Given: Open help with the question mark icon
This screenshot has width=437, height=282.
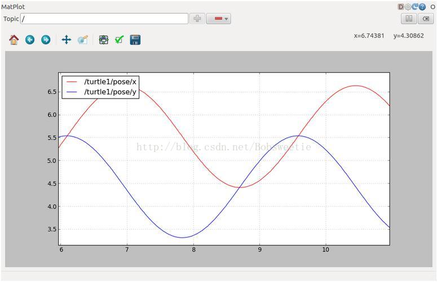Looking at the screenshot, I should click(422, 7).
